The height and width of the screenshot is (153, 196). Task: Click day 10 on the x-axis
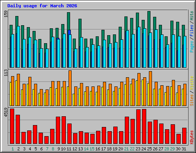pyautogui.click(x=63, y=149)
